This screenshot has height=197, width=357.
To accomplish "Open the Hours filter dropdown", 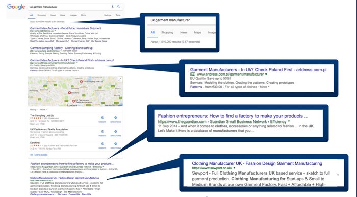I will (43, 110).
